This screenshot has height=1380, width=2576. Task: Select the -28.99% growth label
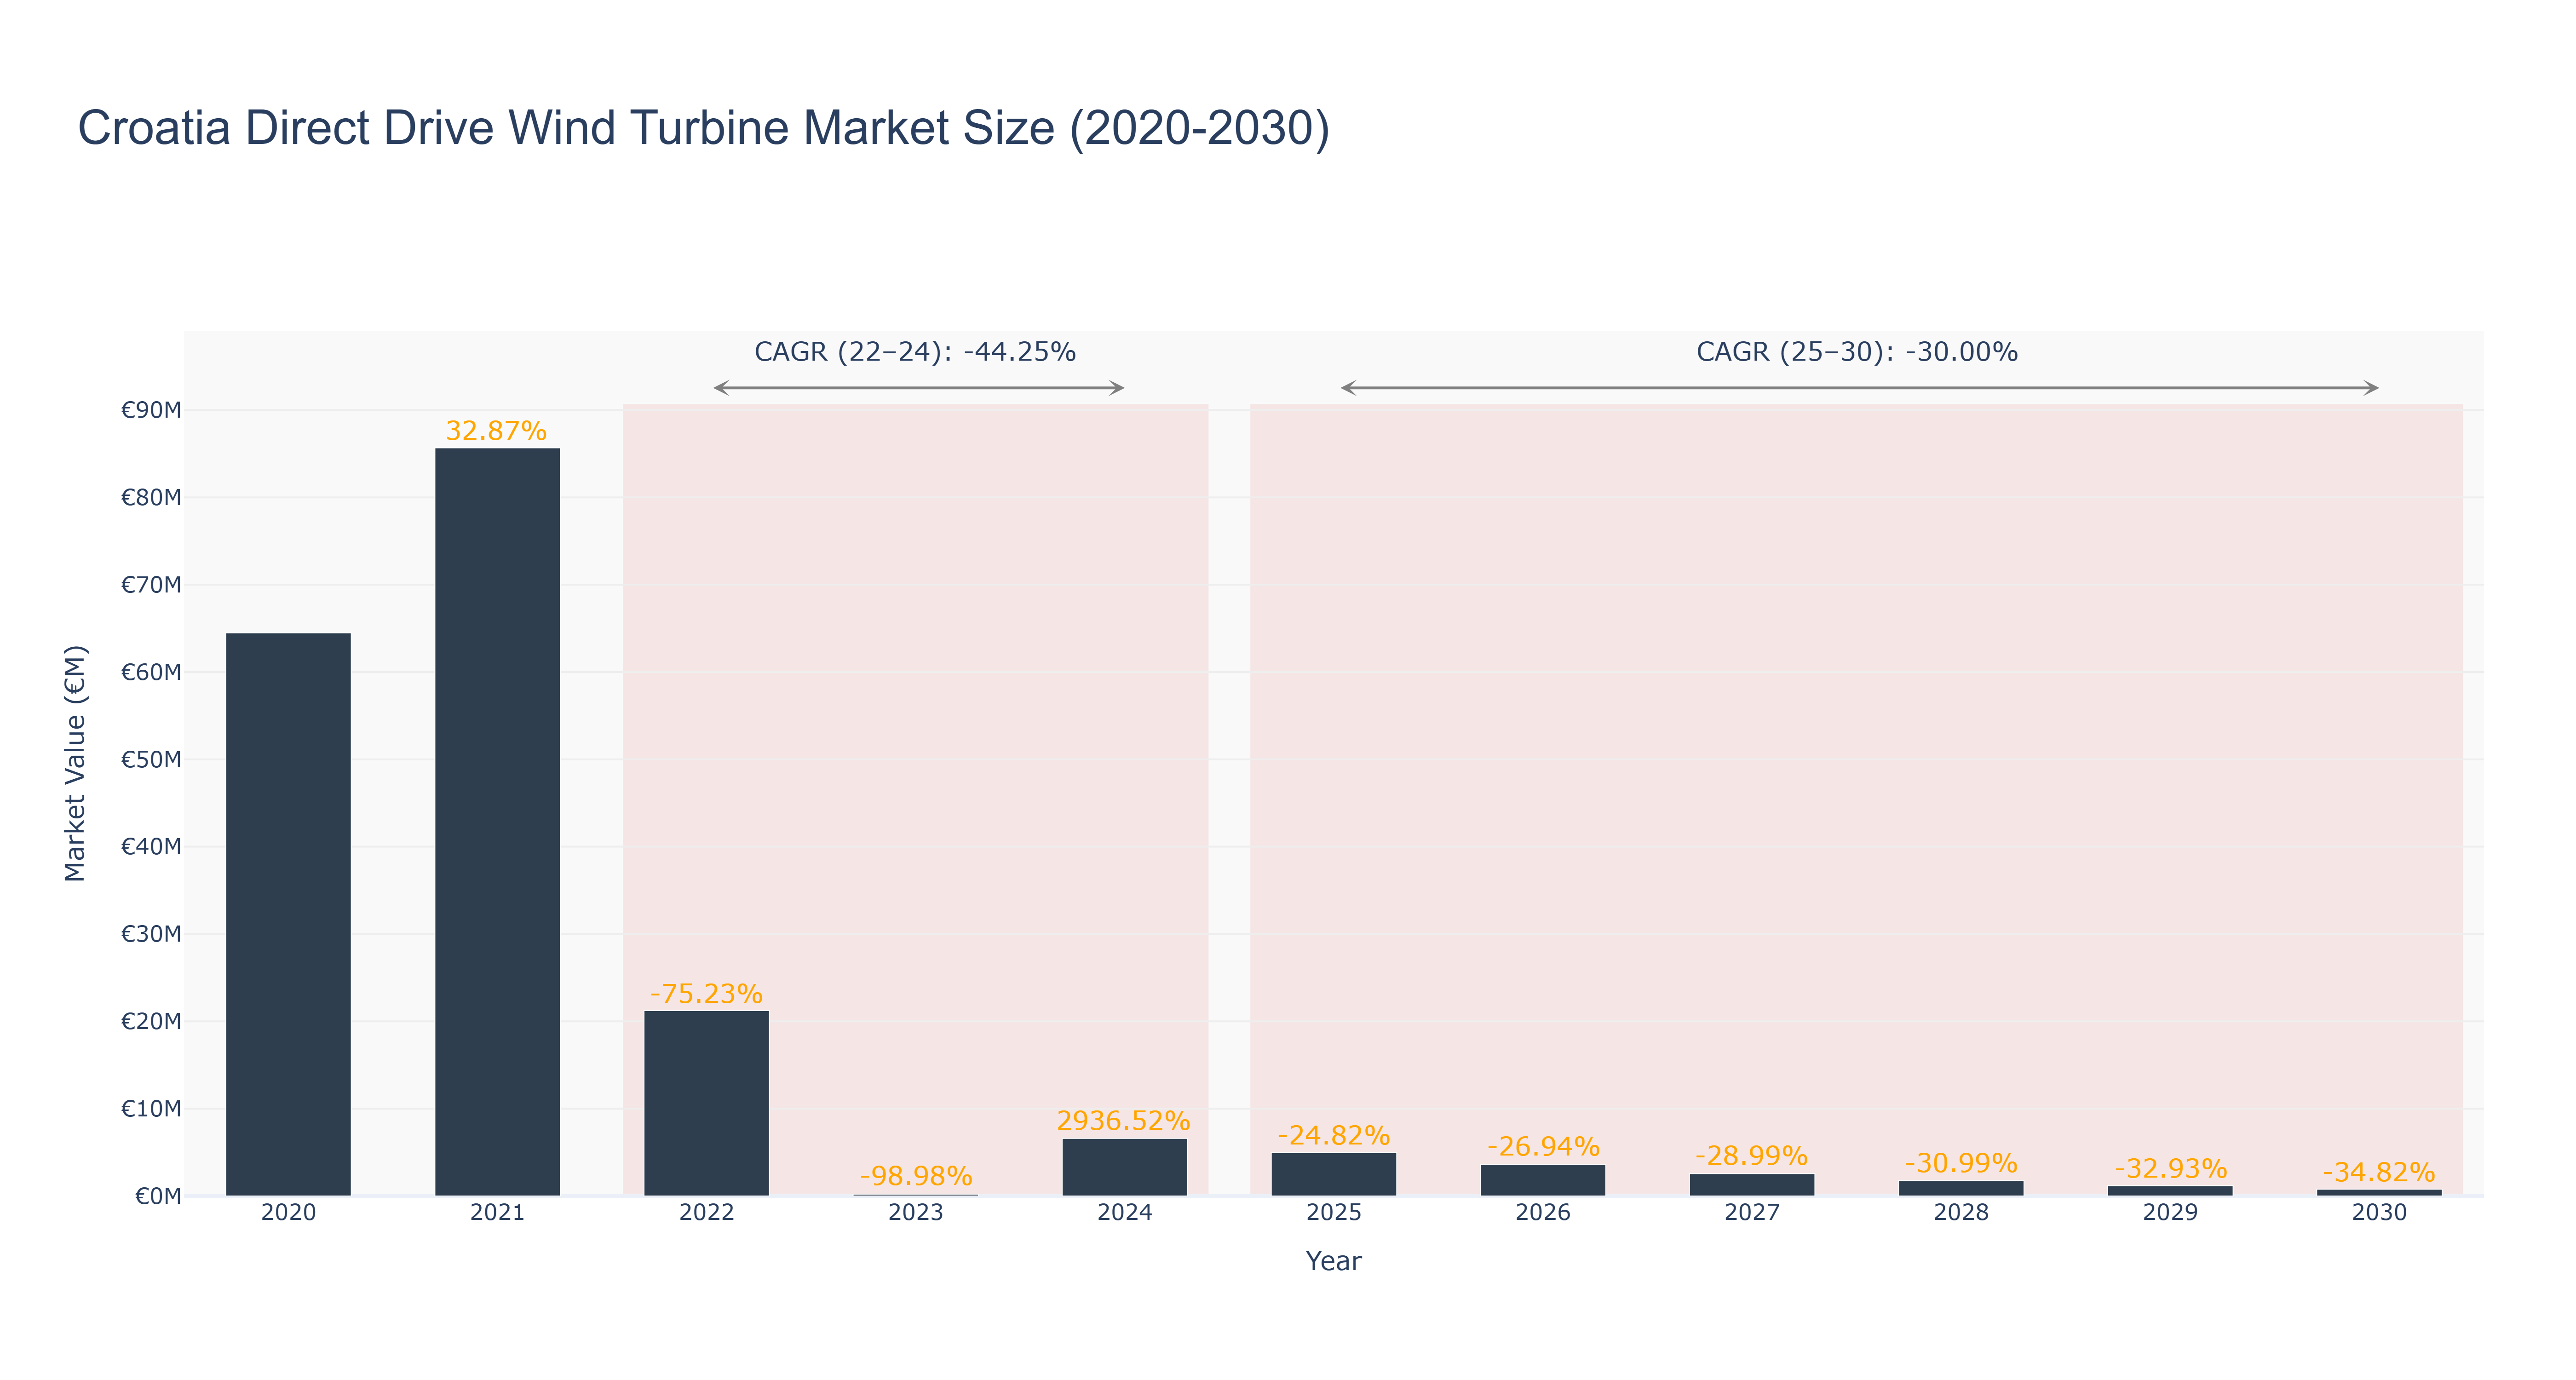click(1751, 1157)
